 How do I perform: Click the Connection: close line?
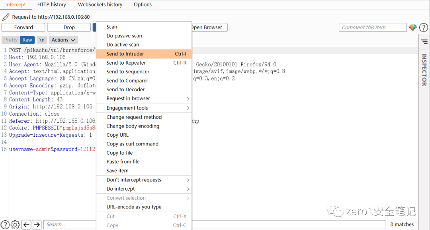34,114
